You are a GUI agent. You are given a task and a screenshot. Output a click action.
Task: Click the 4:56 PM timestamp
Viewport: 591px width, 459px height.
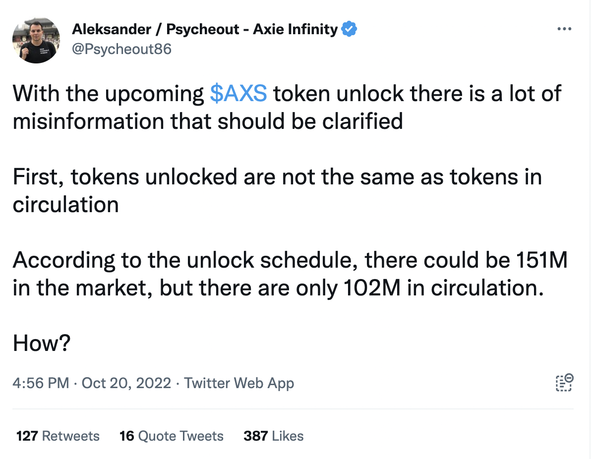tap(41, 383)
